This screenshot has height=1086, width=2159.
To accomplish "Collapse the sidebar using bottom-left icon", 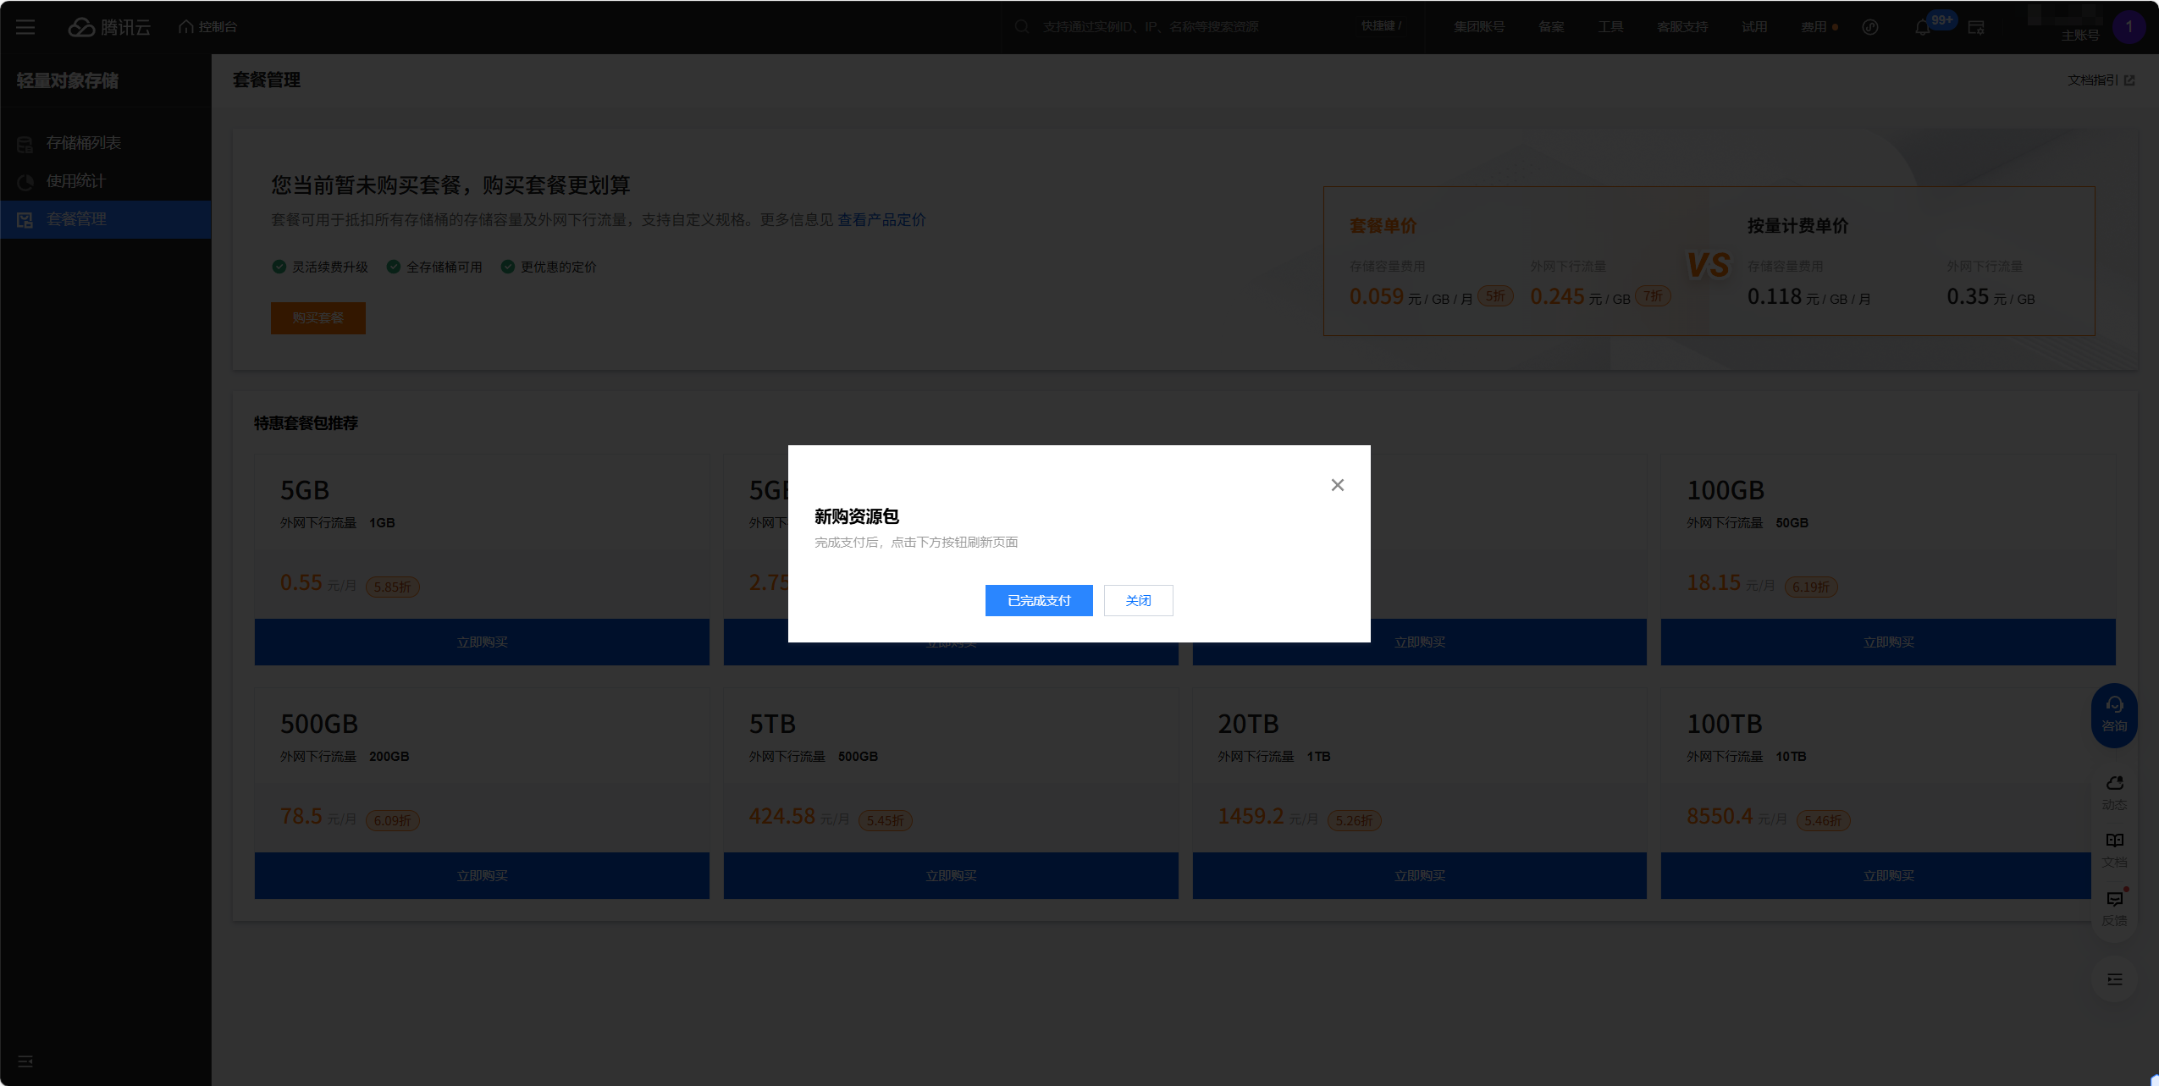I will pyautogui.click(x=25, y=1061).
